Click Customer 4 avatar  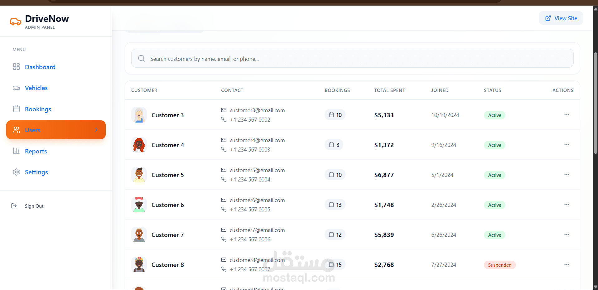click(x=139, y=145)
